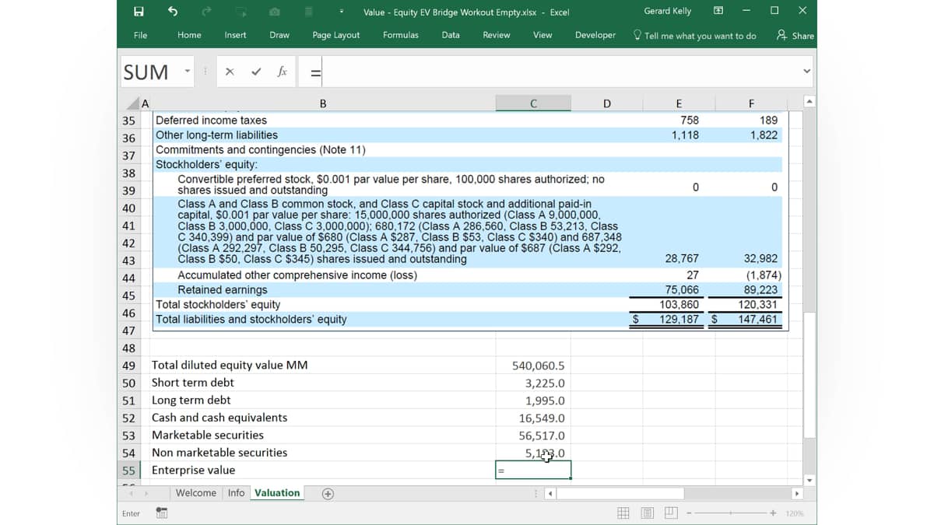Screen dimensions: 934x525
Task: Open the Page Layout tab
Action: click(336, 35)
